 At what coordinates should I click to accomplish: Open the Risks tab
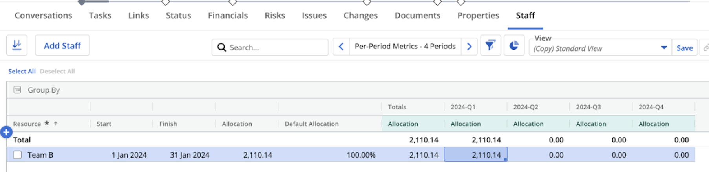coord(274,16)
